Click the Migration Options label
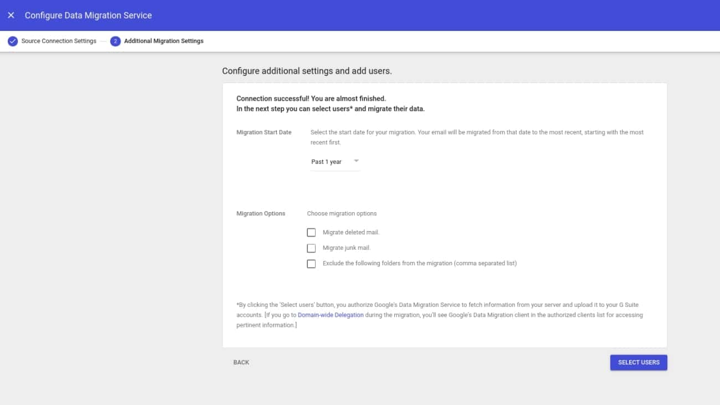The image size is (720, 405). tap(261, 213)
